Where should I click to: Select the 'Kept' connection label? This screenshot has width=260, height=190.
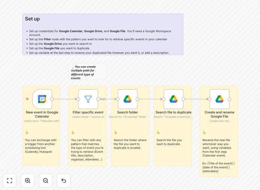103,99
